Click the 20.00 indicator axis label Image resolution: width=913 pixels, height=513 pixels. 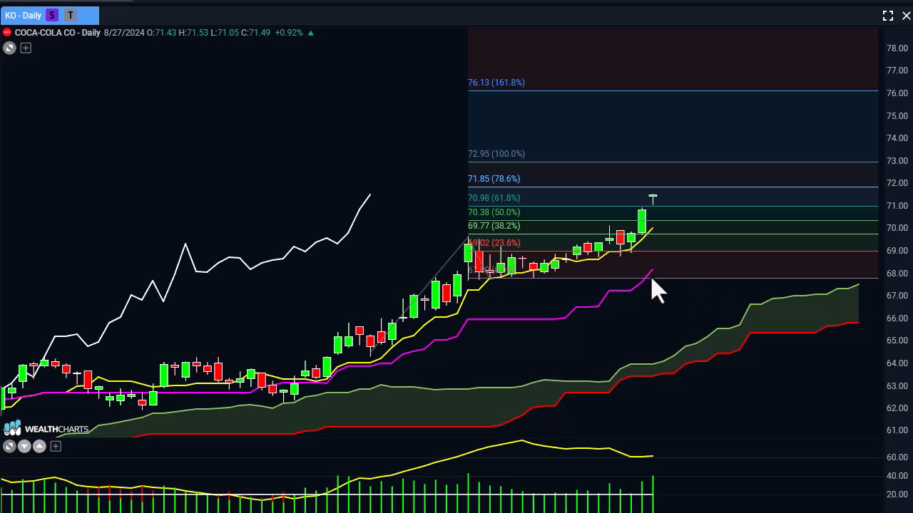point(897,494)
